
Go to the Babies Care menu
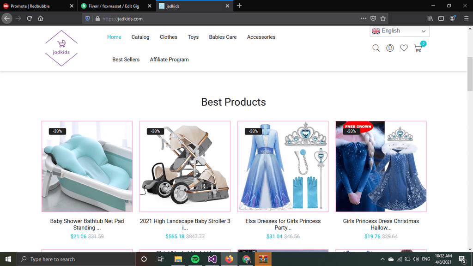[223, 37]
